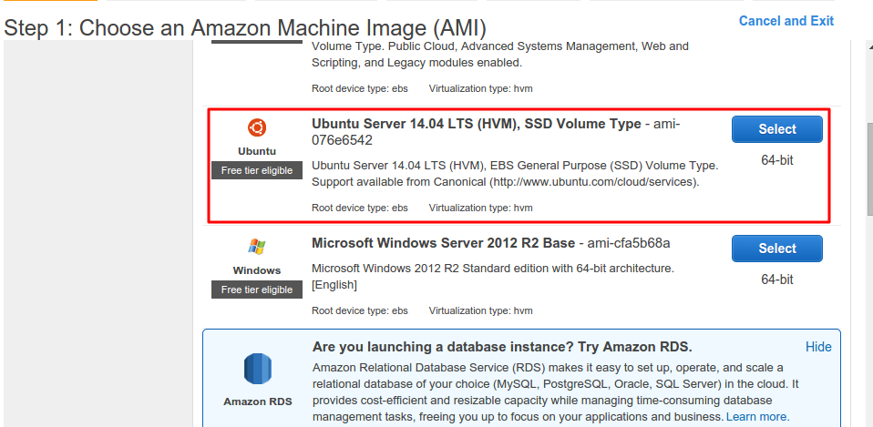Select the Windows Server 2012 R2 AMI
This screenshot has width=873, height=427.
click(776, 249)
